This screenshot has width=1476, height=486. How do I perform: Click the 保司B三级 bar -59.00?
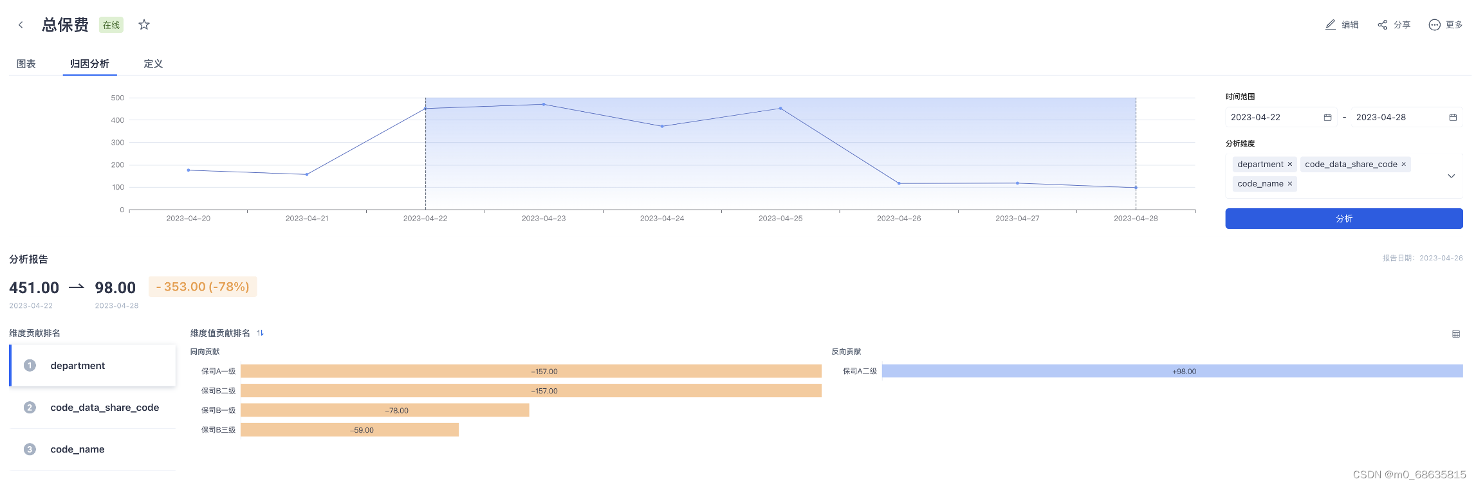coord(349,430)
